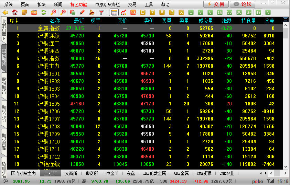The image size is (290, 185).
Task: Open the 工具 menu
Action: pos(149,4)
